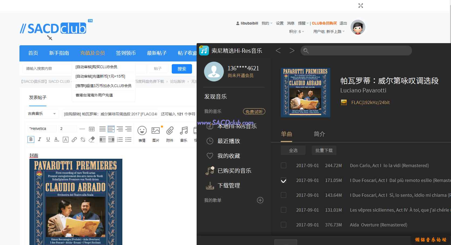The image size is (451, 245).
Task: Apply the highlighted left-align icon
Action: tap(111, 129)
